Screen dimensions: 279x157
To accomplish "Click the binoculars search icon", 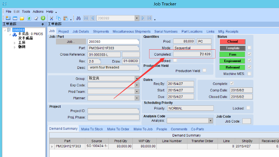I will coord(78,18).
